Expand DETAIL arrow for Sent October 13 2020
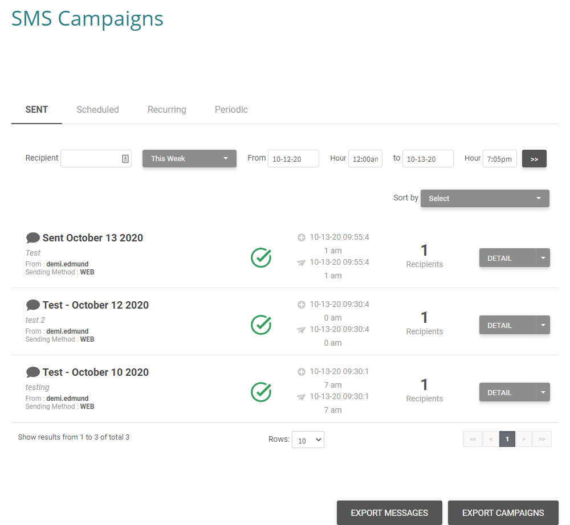Viewport: 570px width, 525px height. click(543, 258)
